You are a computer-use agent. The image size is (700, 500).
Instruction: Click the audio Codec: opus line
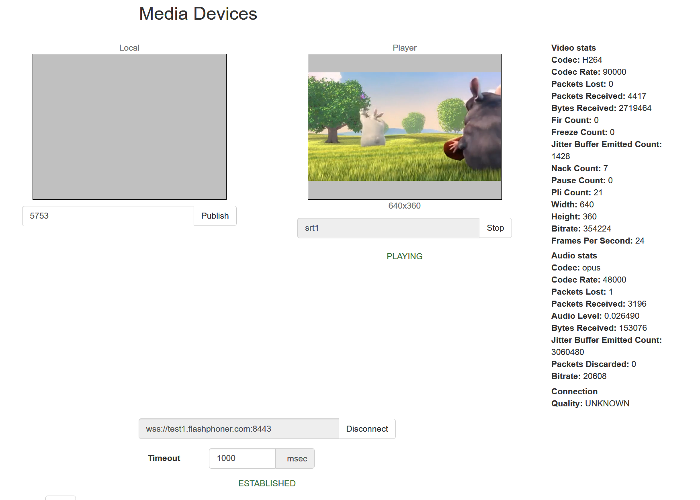coord(576,268)
